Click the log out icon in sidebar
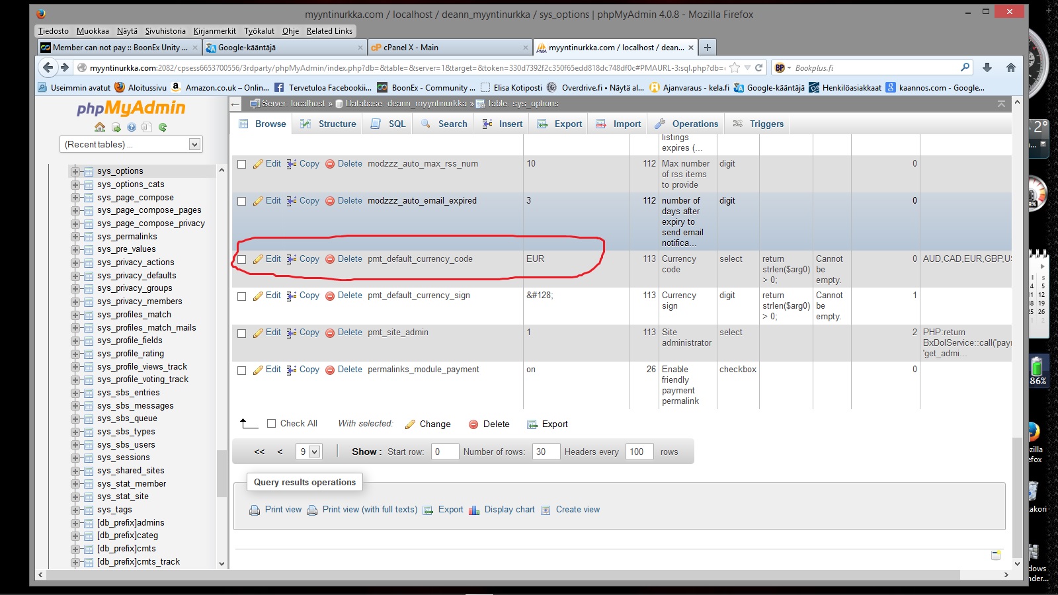 116,127
